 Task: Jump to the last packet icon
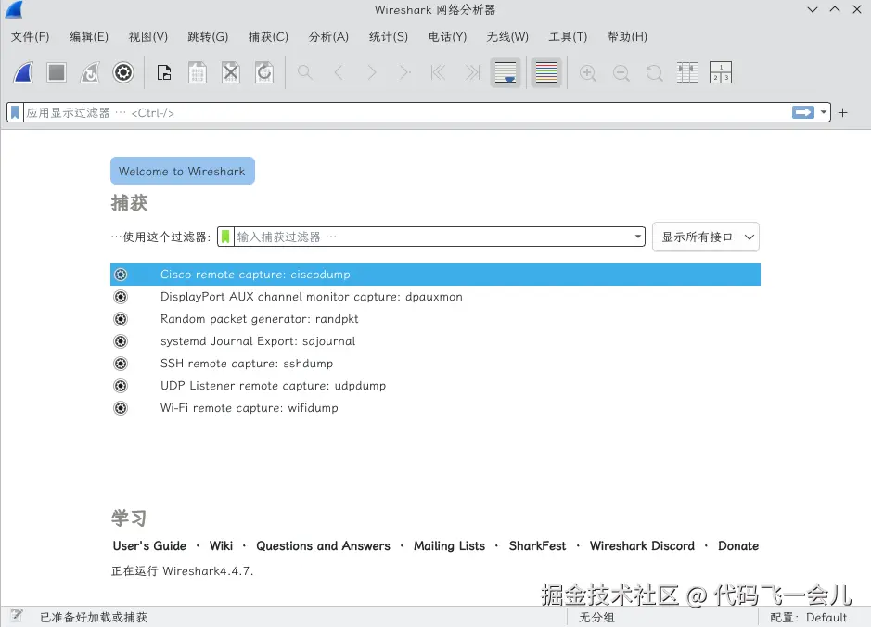click(472, 72)
